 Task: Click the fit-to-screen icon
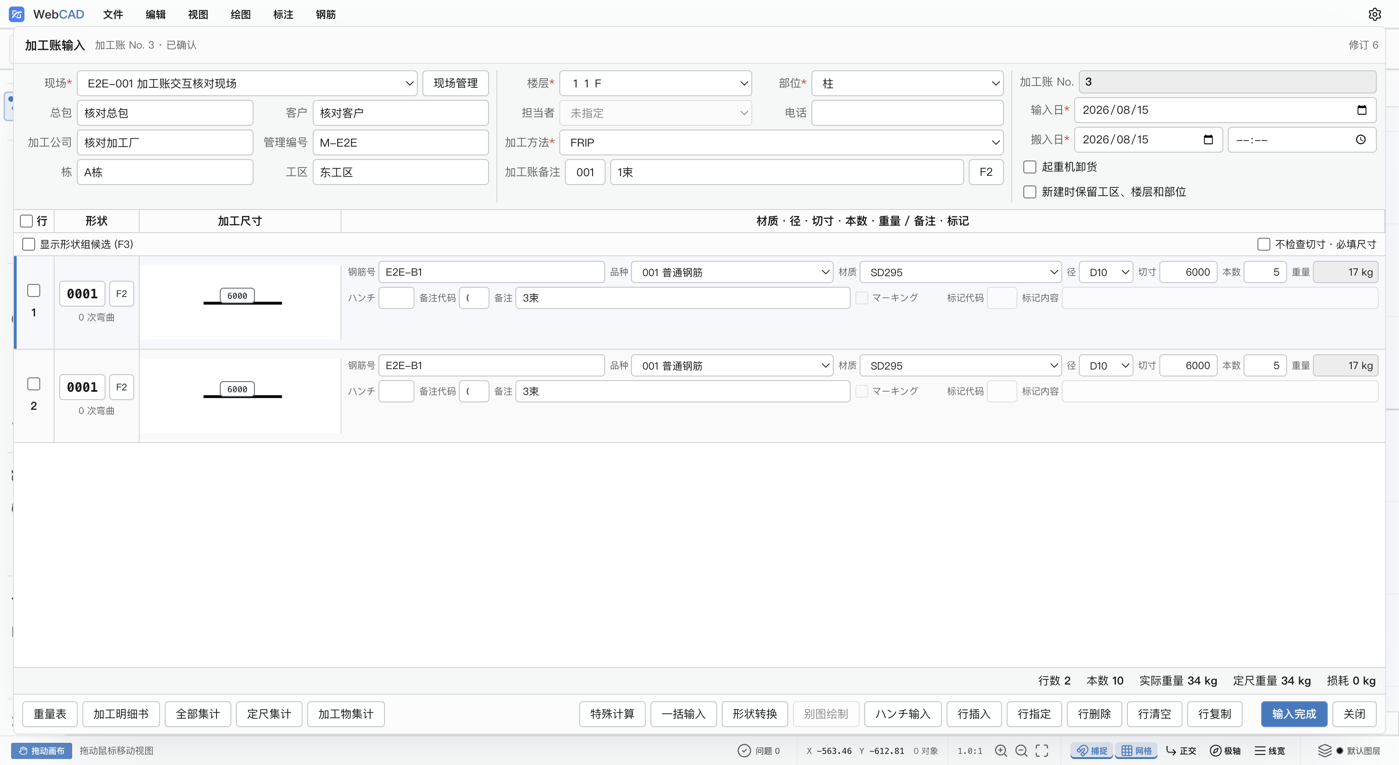(x=1042, y=750)
